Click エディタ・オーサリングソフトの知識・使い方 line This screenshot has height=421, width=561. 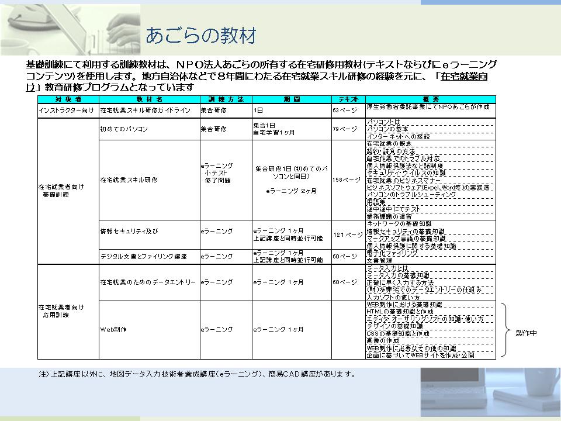(425, 319)
